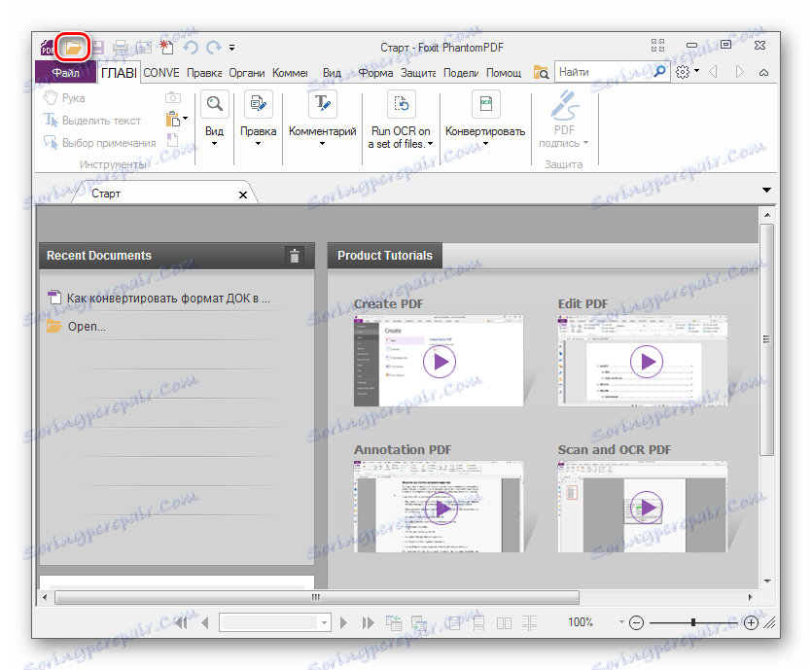Collapse the ribbon with the chevron
The width and height of the screenshot is (812, 670).
point(763,73)
